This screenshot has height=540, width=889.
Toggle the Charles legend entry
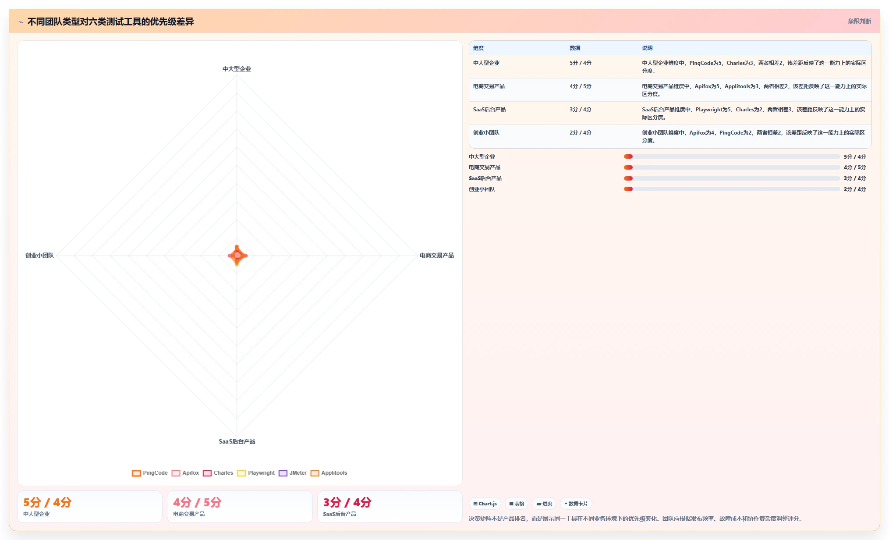pos(218,473)
